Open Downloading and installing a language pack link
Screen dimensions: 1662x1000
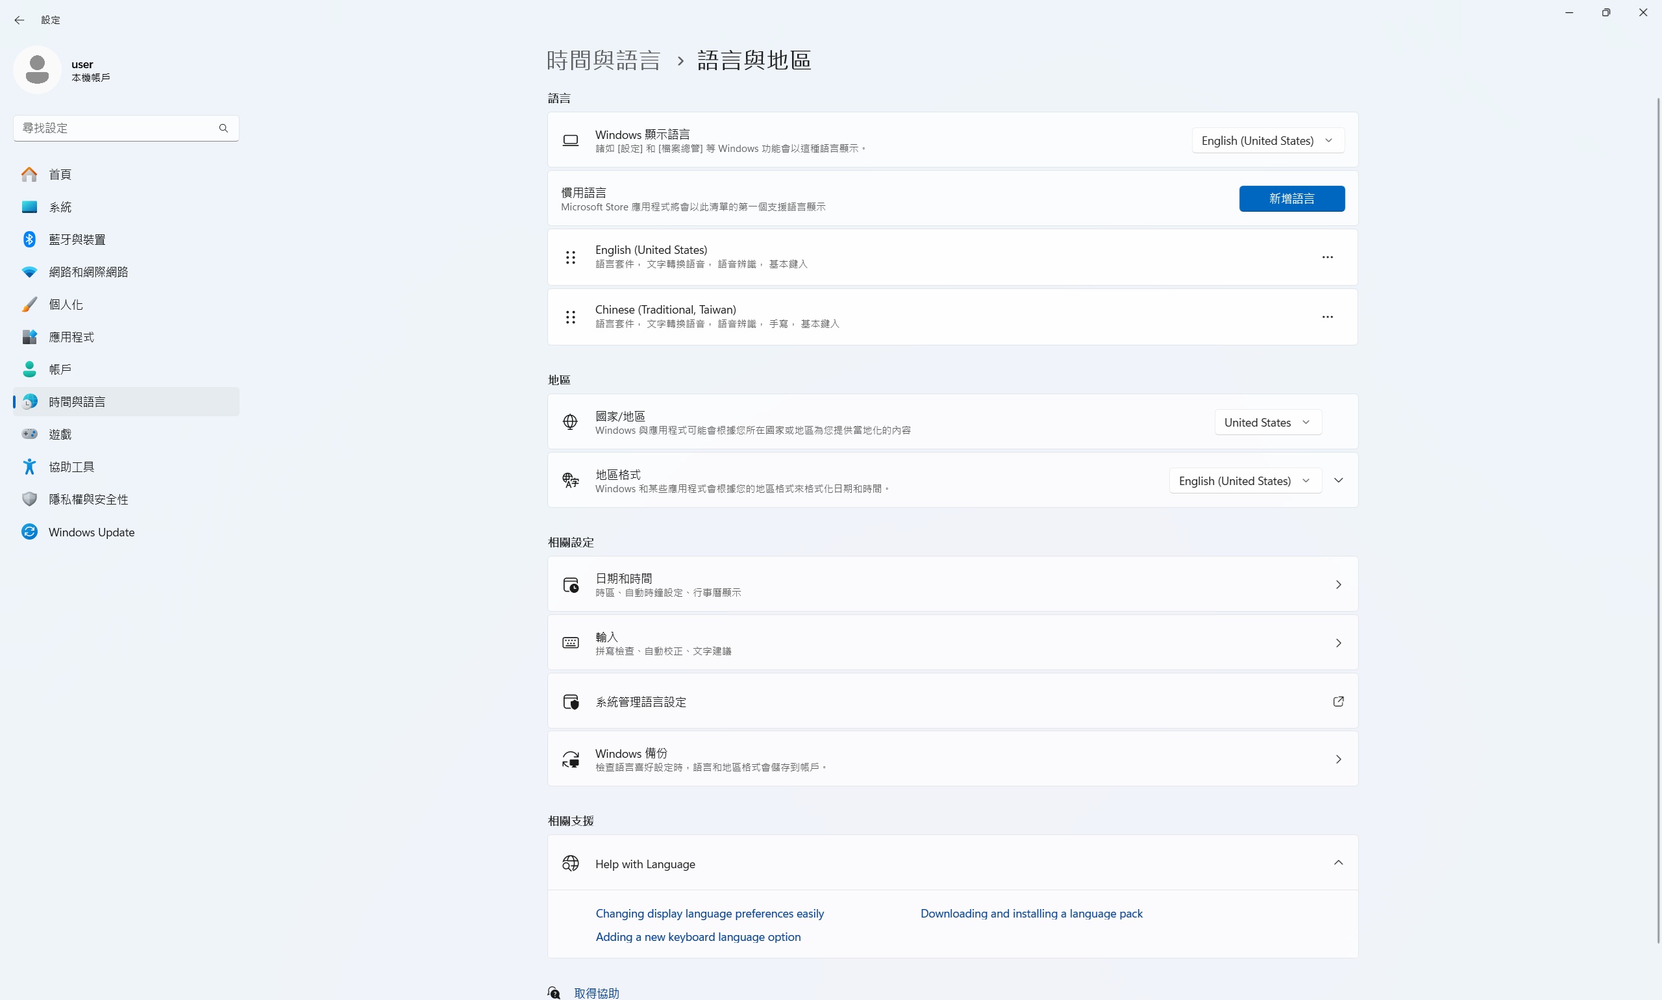(1031, 913)
